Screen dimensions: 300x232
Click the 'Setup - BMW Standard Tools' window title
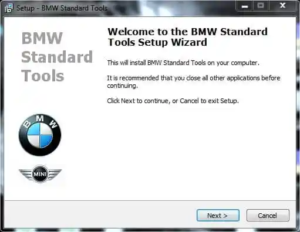click(62, 8)
